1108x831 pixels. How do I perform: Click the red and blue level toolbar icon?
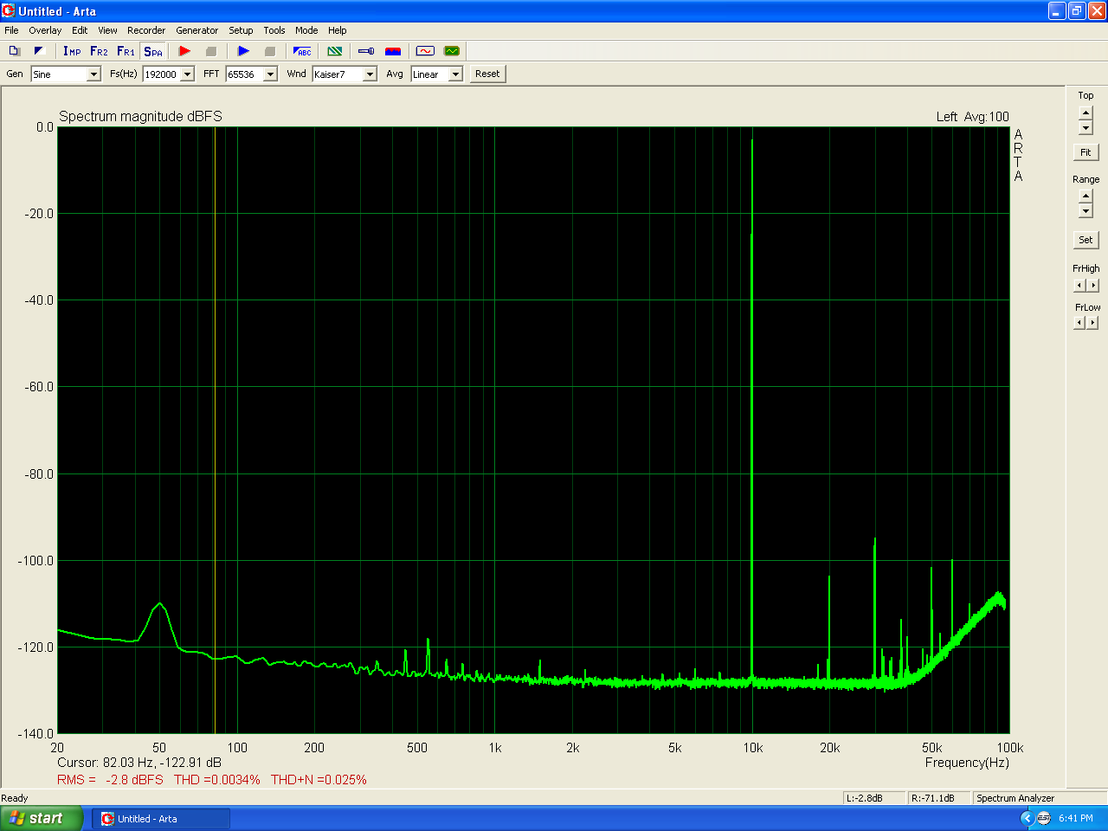(x=393, y=51)
